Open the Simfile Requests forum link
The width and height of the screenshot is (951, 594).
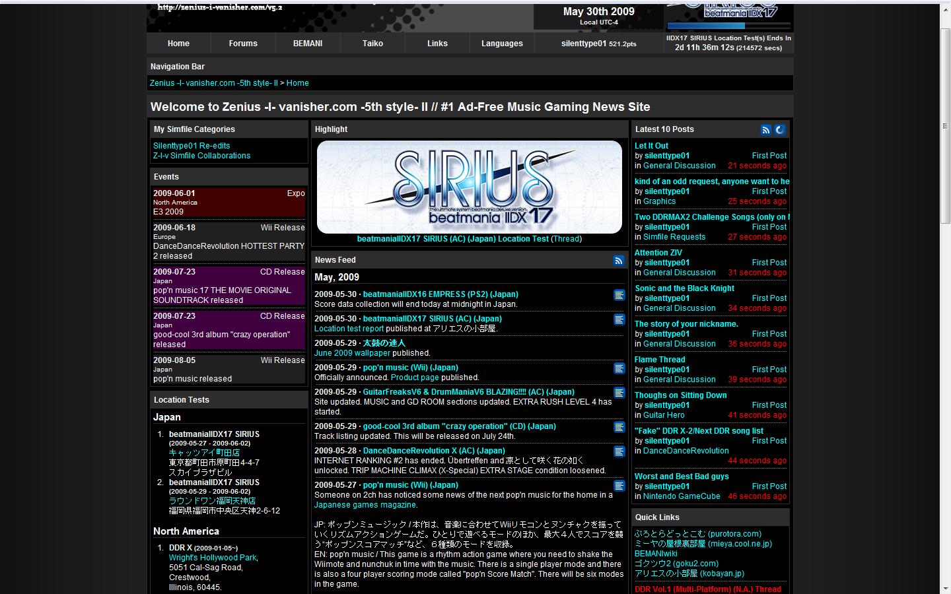pyautogui.click(x=674, y=237)
